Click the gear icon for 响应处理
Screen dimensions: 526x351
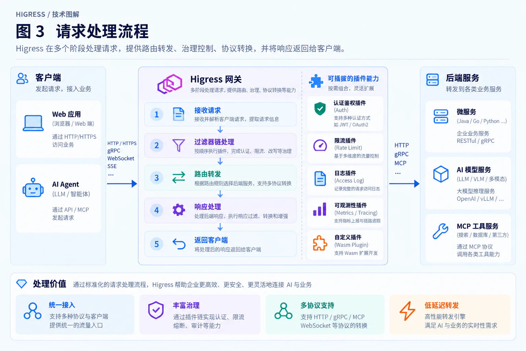point(178,209)
